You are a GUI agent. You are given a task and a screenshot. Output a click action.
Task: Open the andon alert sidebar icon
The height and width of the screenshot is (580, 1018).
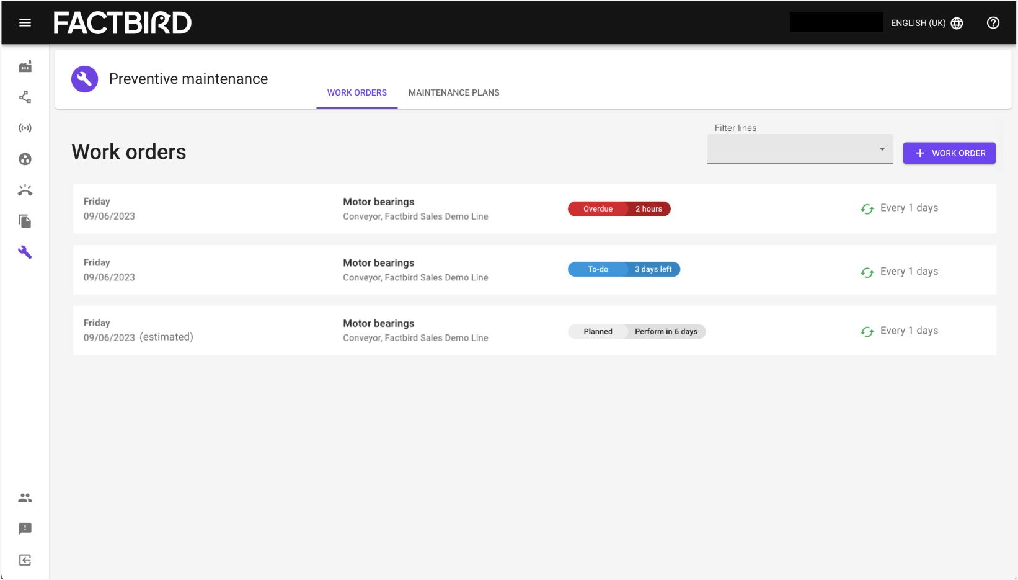point(25,190)
